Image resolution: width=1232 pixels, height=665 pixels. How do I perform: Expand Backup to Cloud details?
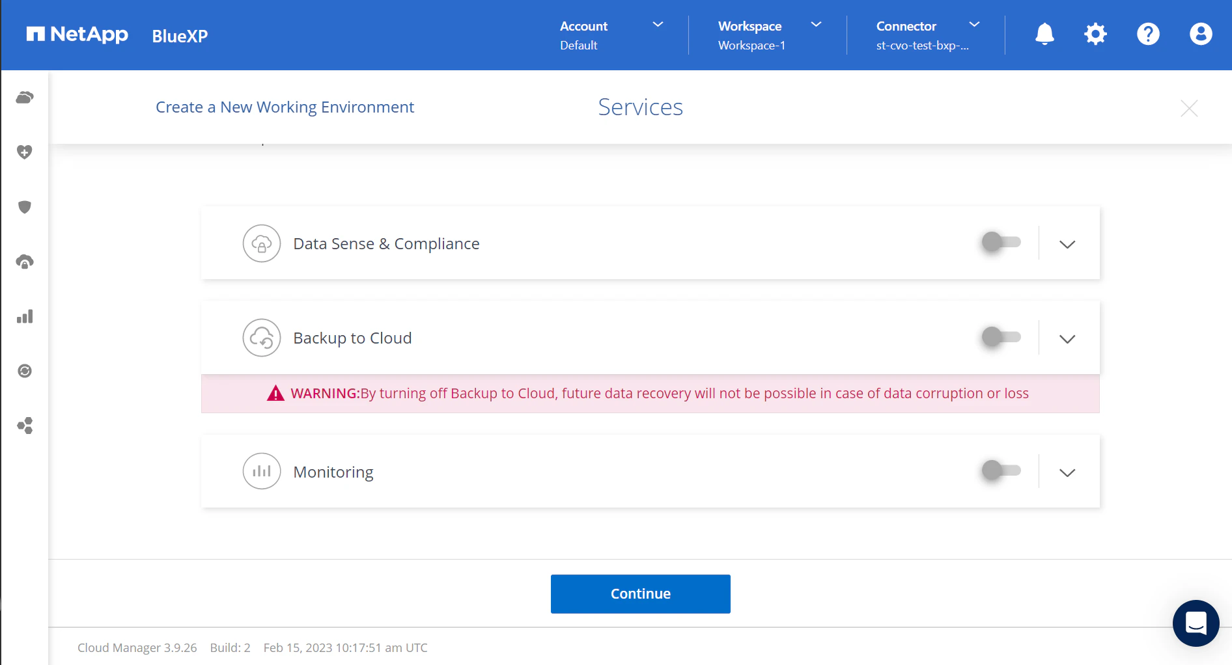[1067, 338]
